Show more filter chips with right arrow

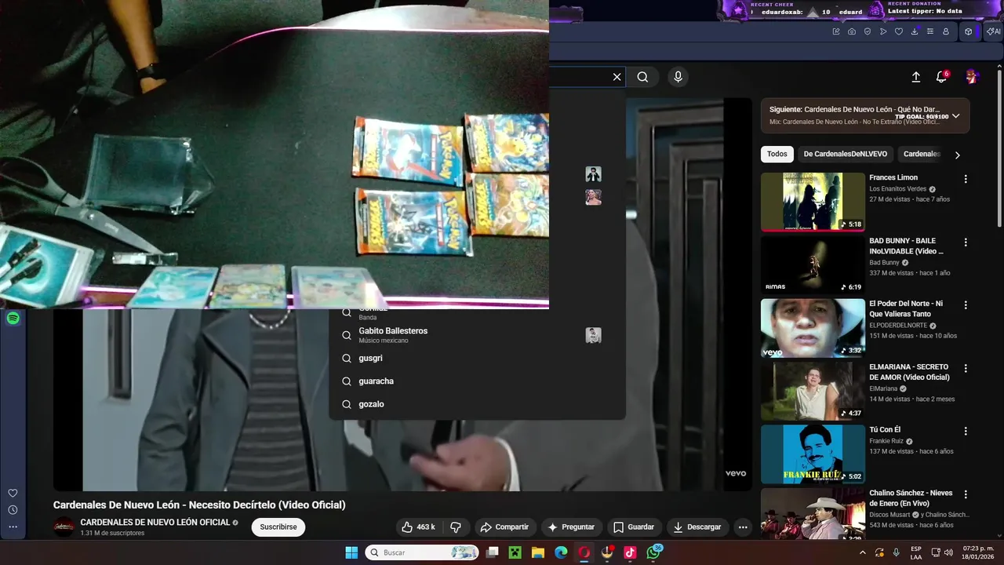[x=957, y=155]
